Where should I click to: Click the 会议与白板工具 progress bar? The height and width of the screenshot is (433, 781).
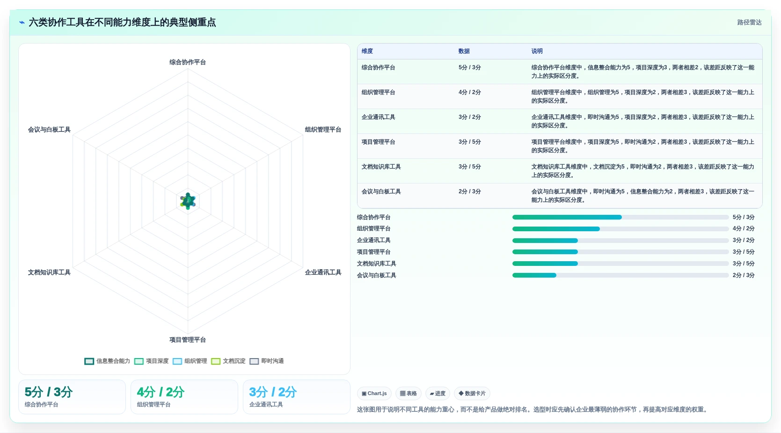point(620,275)
